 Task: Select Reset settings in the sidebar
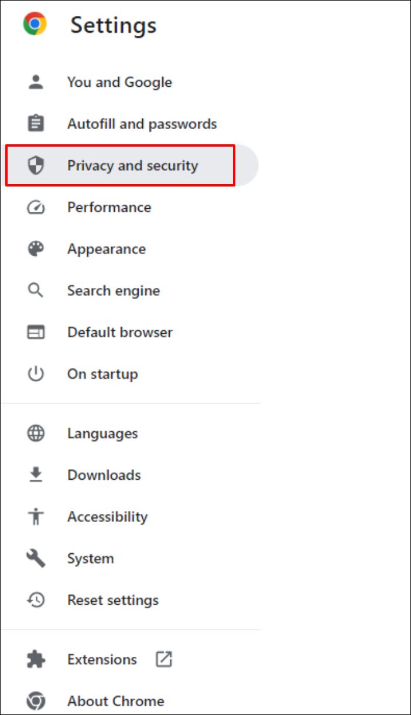pos(113,600)
